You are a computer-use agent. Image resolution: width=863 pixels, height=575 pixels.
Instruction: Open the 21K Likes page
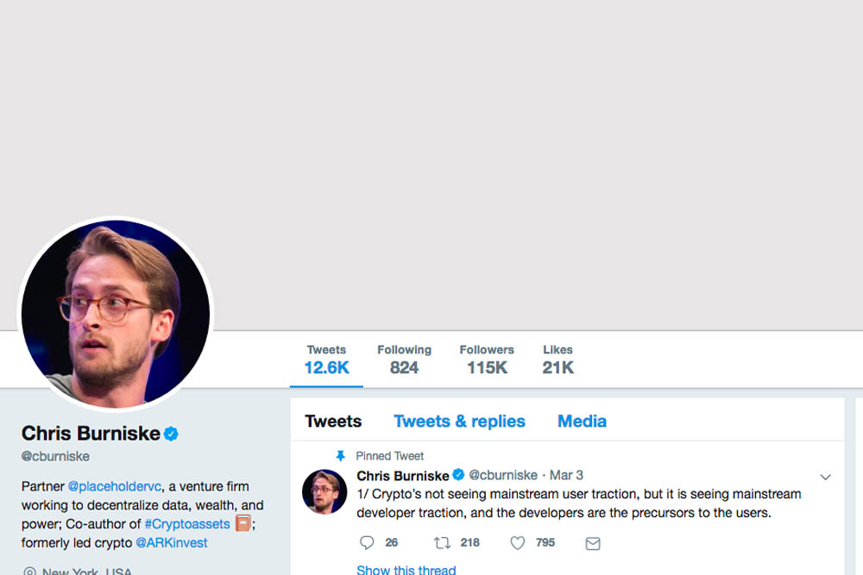point(557,359)
